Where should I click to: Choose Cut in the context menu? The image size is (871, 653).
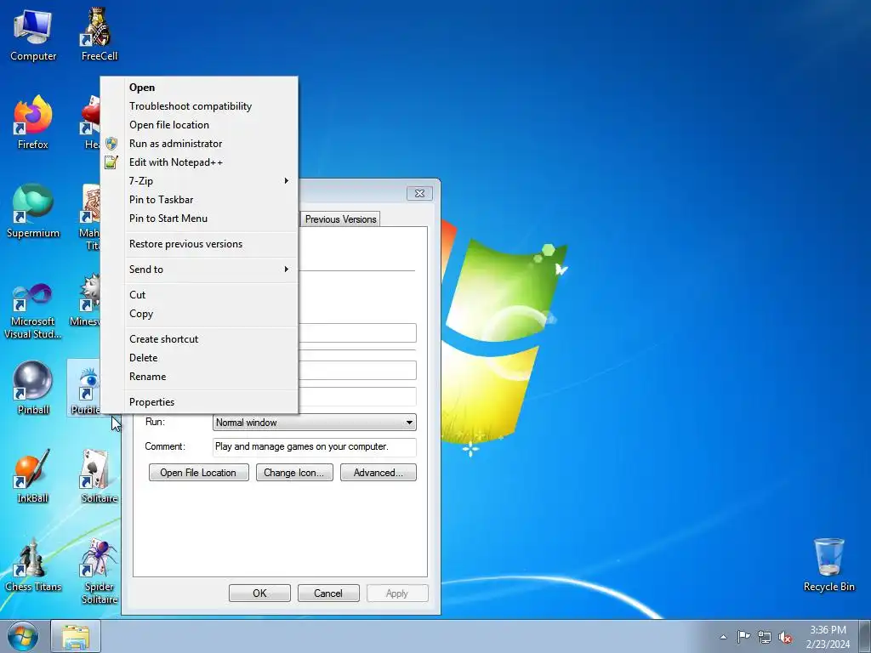point(199,295)
